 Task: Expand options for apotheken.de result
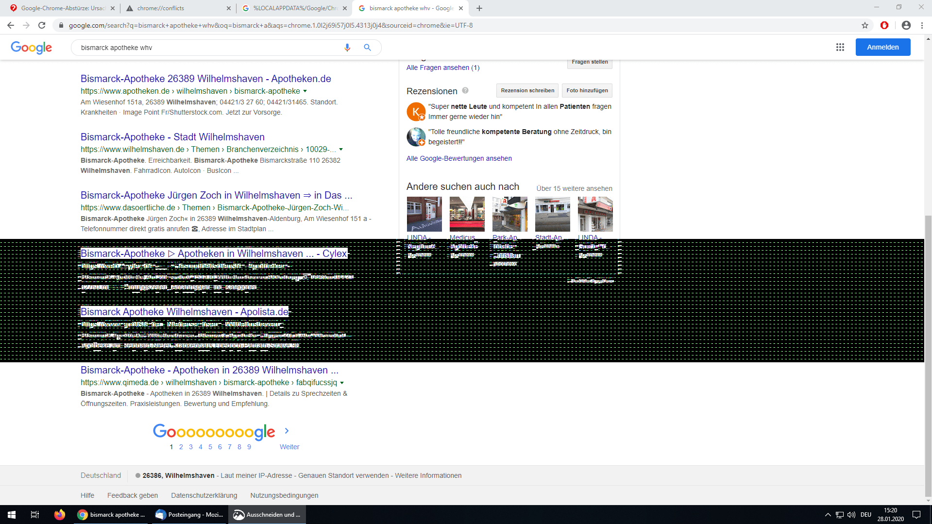tap(305, 91)
